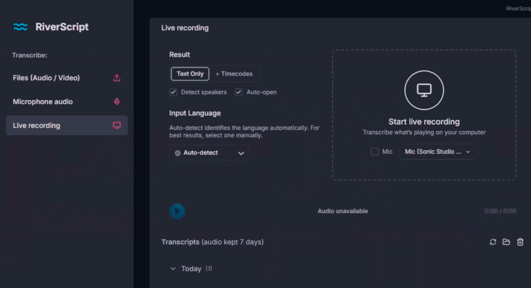This screenshot has width=531, height=288.
Task: Open the transcripts folder icon
Action: (506, 242)
